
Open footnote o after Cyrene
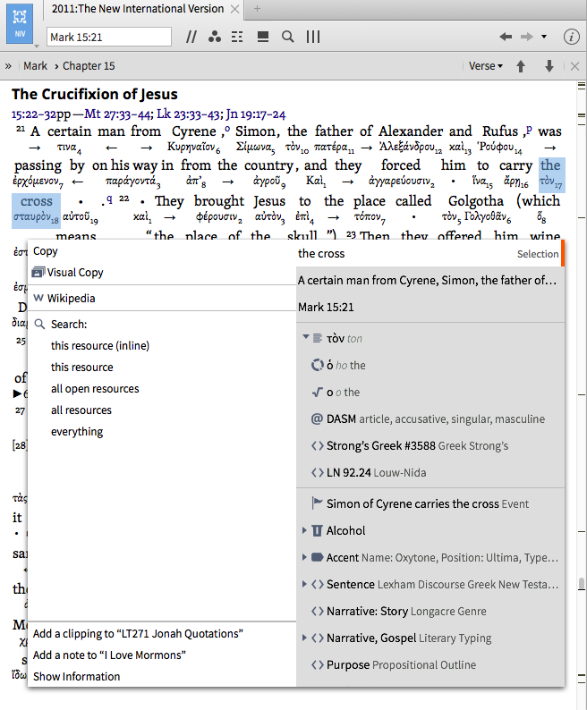tap(227, 129)
